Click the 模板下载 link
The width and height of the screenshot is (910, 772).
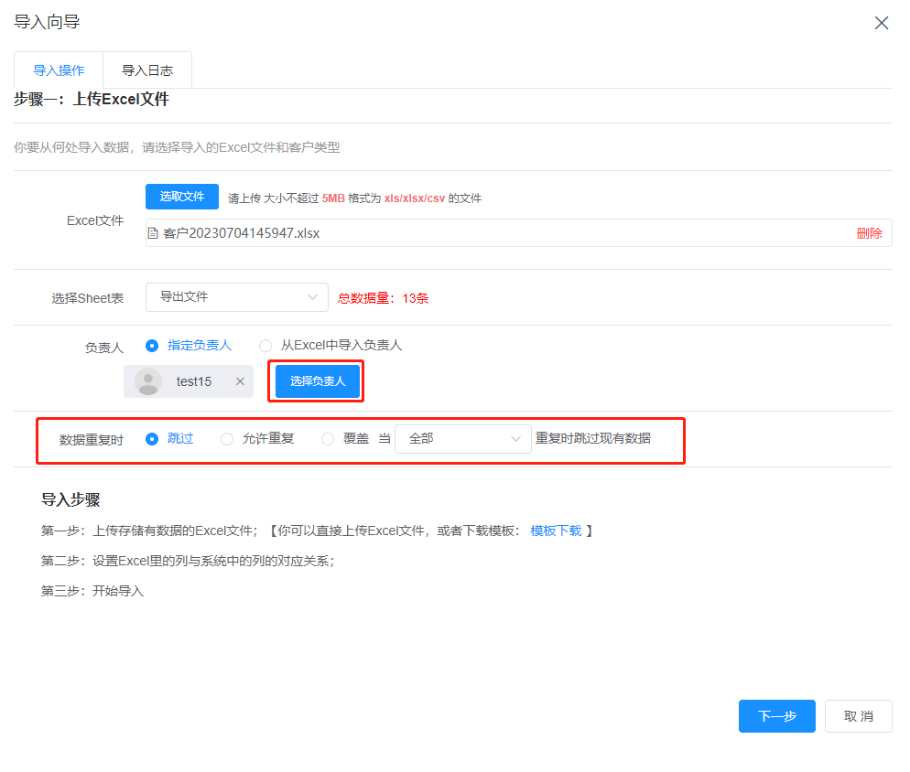pos(556,531)
